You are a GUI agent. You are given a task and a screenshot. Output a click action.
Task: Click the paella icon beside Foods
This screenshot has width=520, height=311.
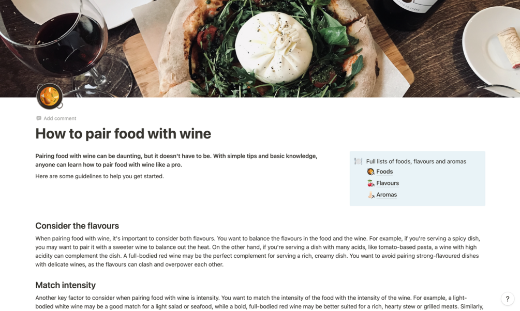tap(371, 172)
